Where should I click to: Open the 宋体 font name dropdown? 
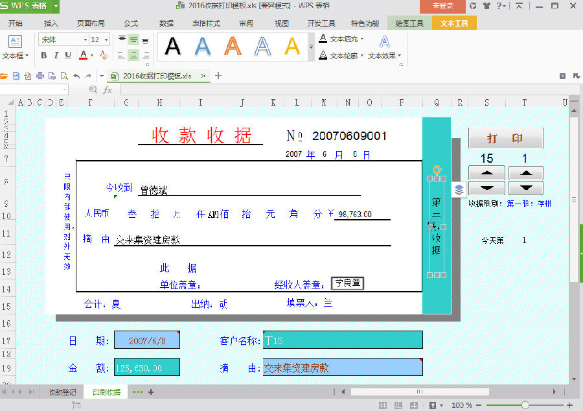[86, 40]
